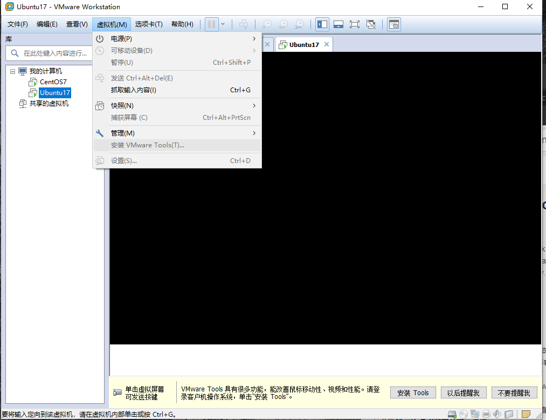Open snapshot manager via the clock-wrench icon
The image size is (546, 420).
[x=299, y=24]
